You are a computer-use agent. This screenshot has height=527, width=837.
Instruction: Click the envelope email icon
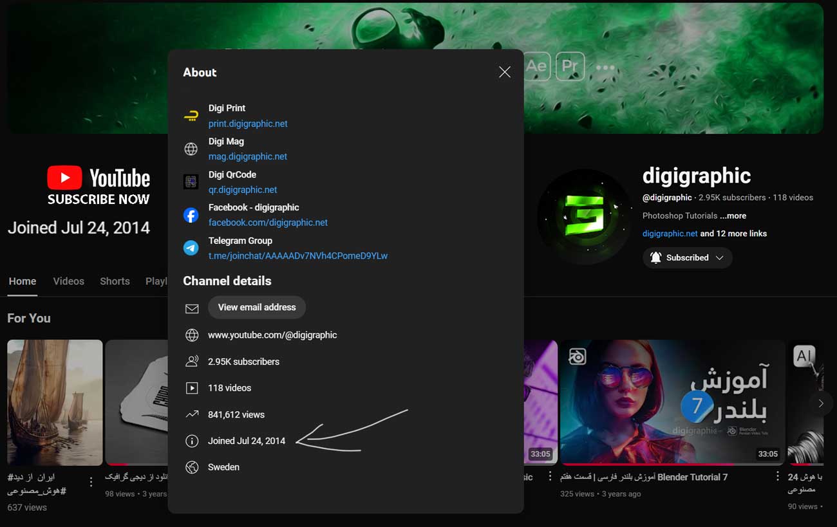(x=192, y=309)
